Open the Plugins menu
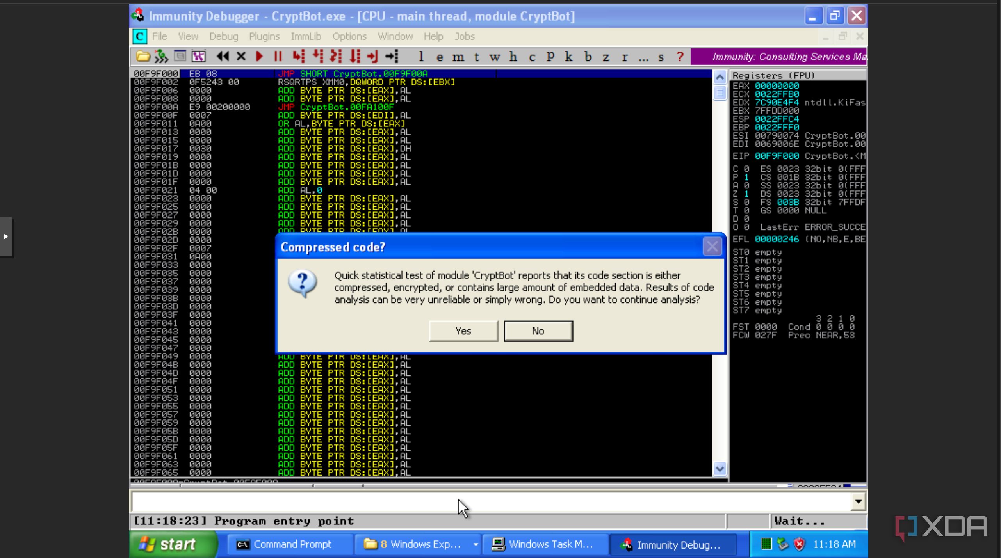 pos(264,36)
